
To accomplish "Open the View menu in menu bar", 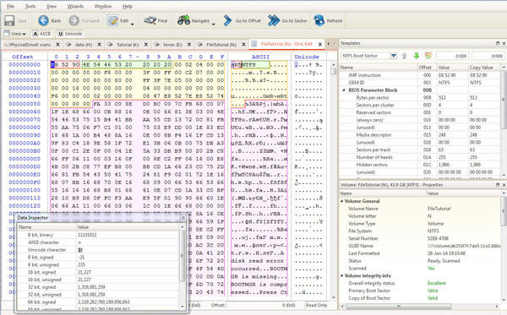I will [x=52, y=6].
